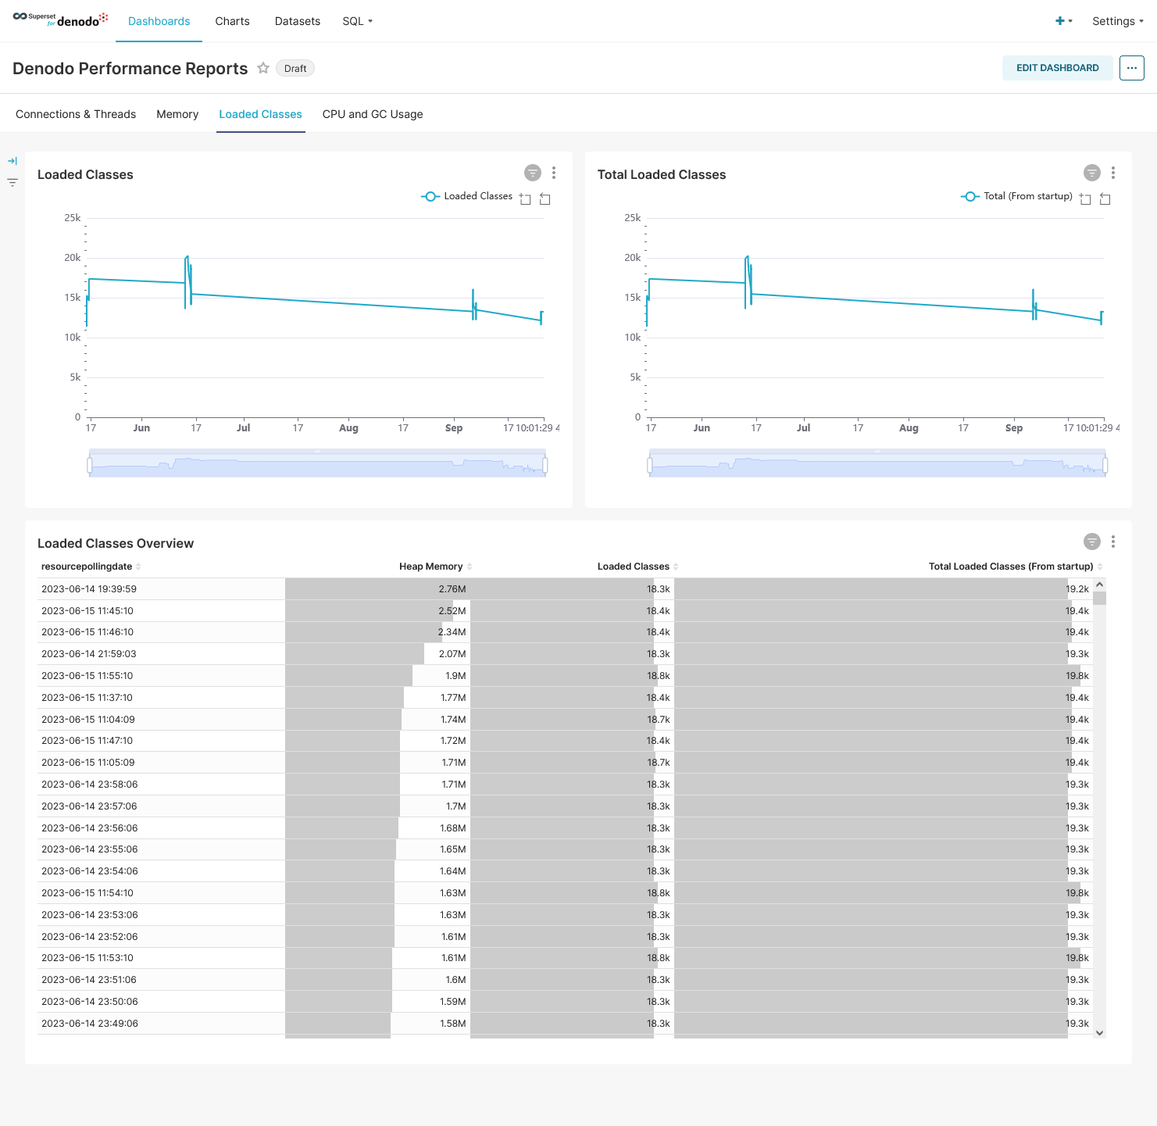Click heap memory value 1.65M
Image resolution: width=1157 pixels, height=1126 pixels.
[x=454, y=849]
